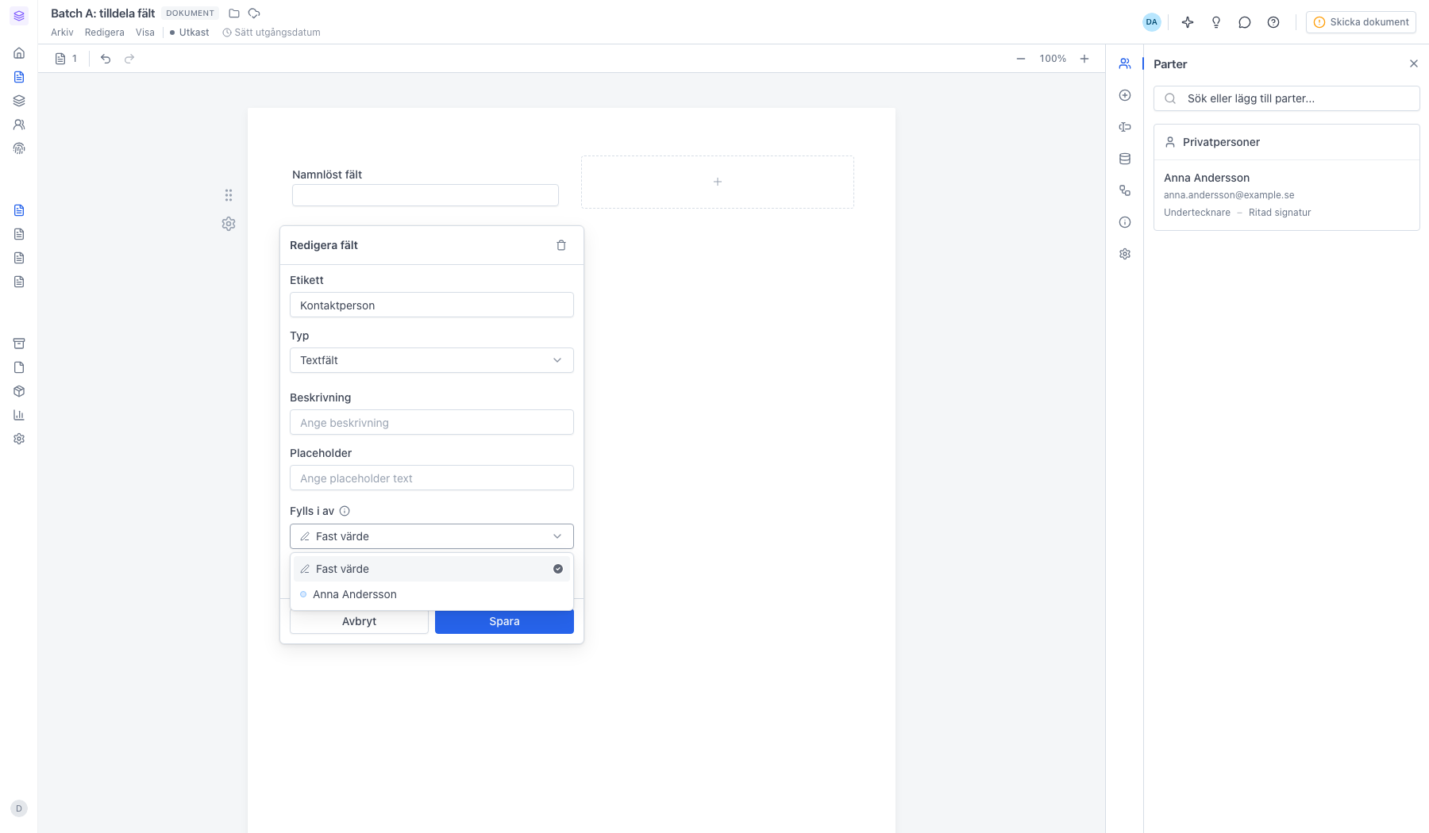Click the Namnlöst fält text input

coord(426,195)
